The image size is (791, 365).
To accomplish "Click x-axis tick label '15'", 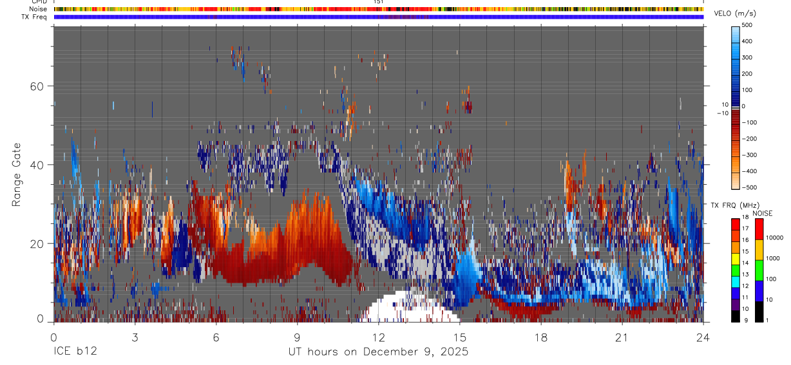I will pos(459,337).
